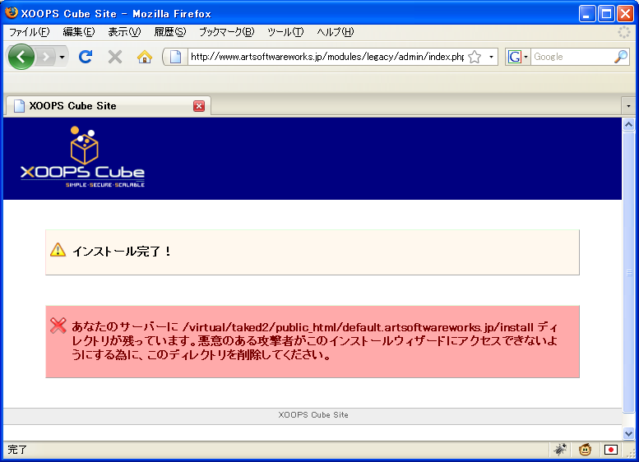
Task: Click the green Back navigation button
Action: tap(21, 57)
